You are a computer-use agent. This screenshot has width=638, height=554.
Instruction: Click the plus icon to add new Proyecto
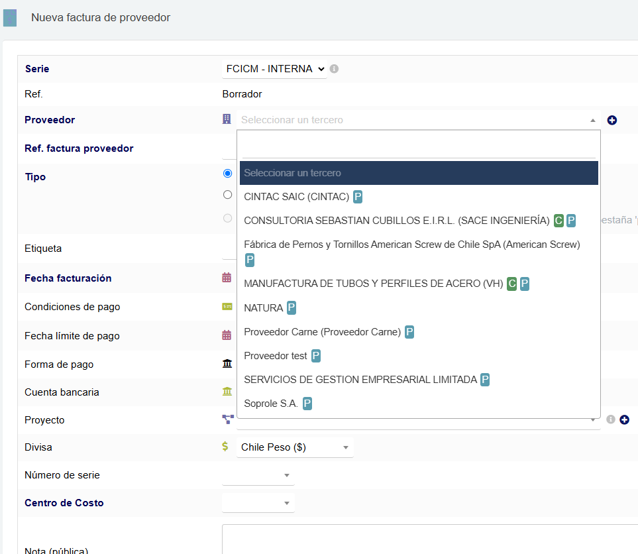(x=624, y=419)
